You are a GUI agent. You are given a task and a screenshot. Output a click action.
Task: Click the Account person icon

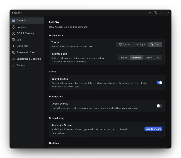[13, 65]
